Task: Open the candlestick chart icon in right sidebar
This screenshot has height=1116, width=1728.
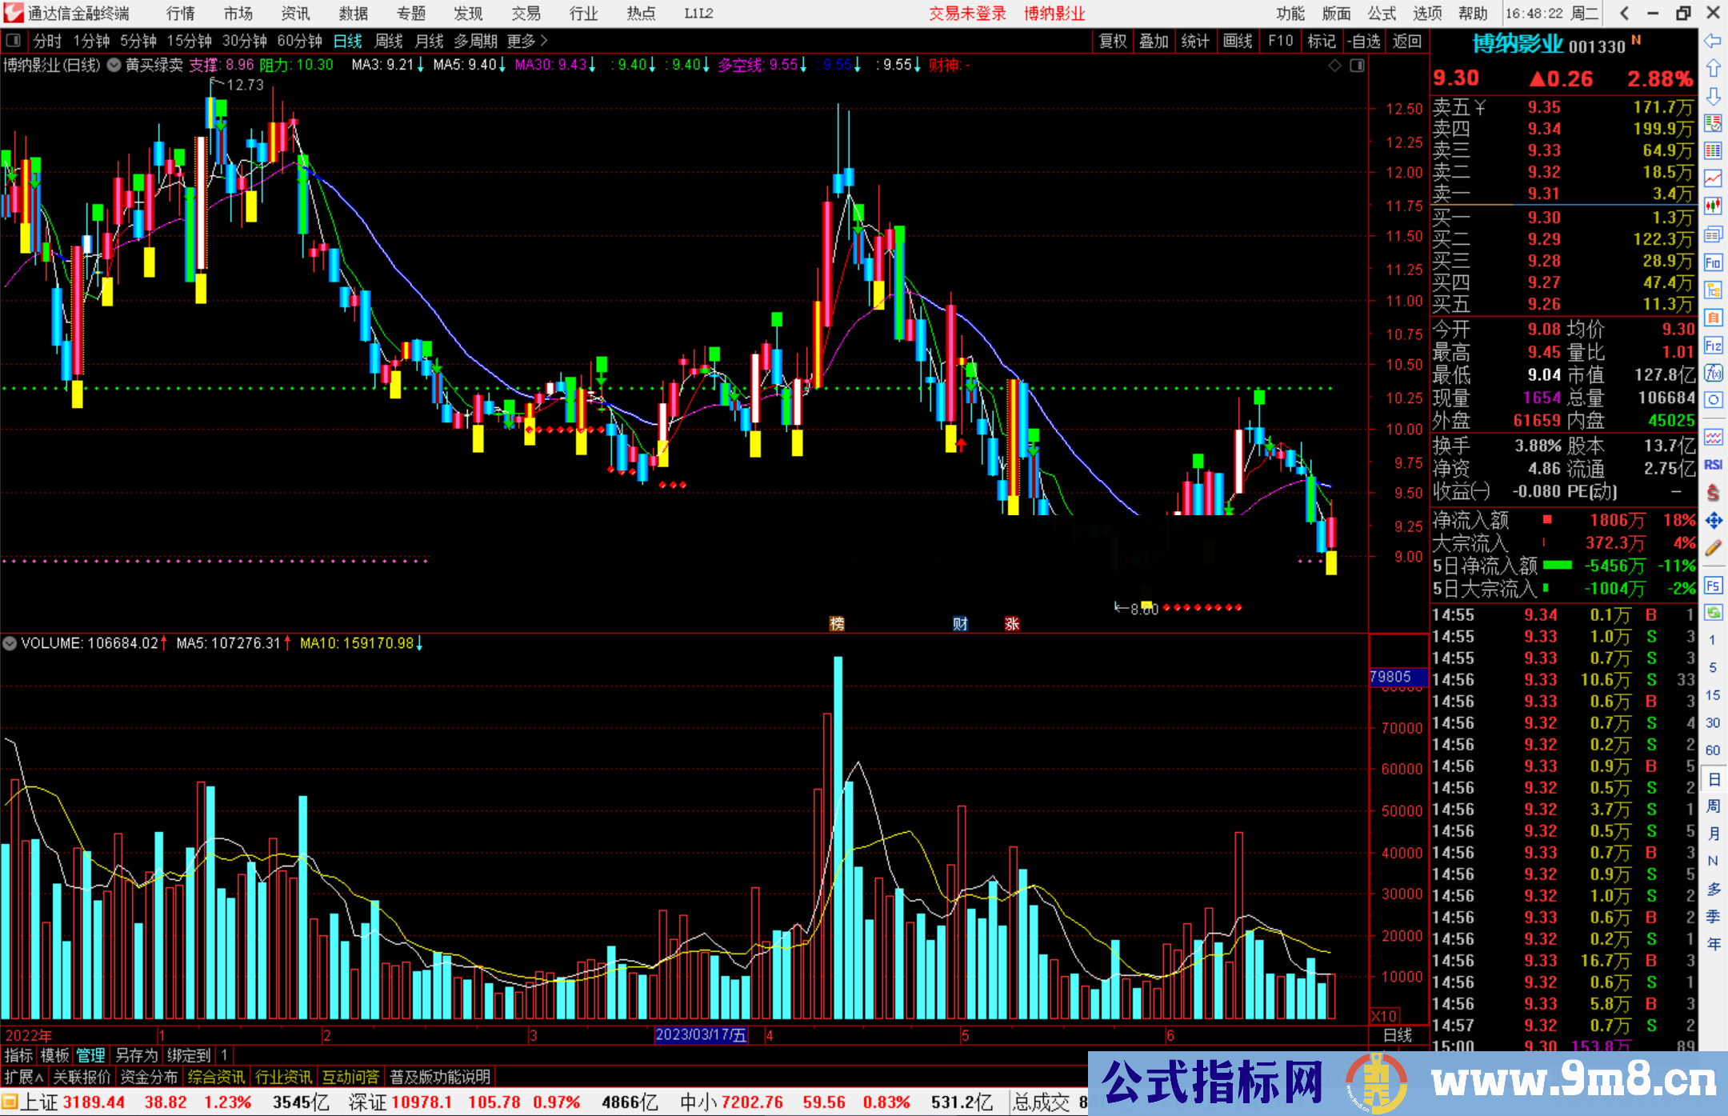Action: point(1713,206)
